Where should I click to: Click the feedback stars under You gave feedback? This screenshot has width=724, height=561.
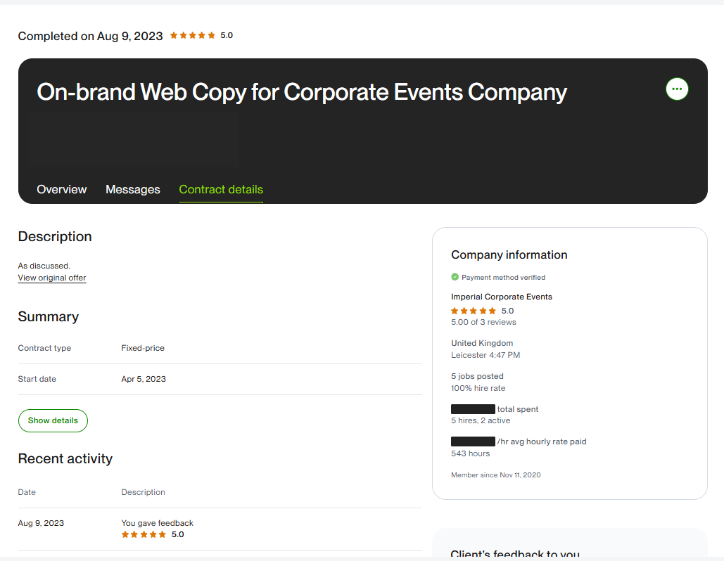(144, 535)
